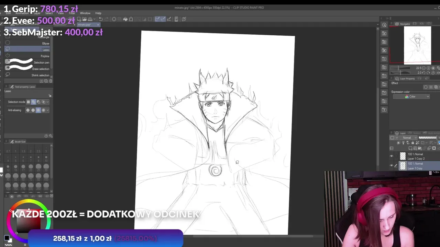Click the Redo arrow in command bar

(107, 19)
